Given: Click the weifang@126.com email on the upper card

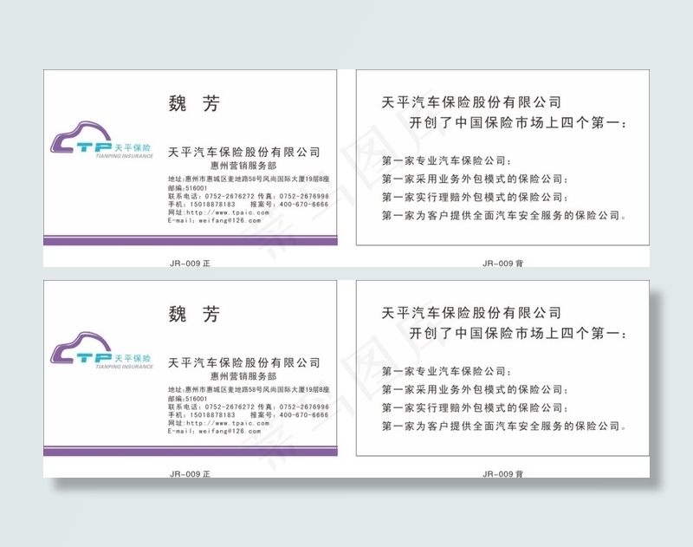Looking at the screenshot, I should pyautogui.click(x=230, y=220).
